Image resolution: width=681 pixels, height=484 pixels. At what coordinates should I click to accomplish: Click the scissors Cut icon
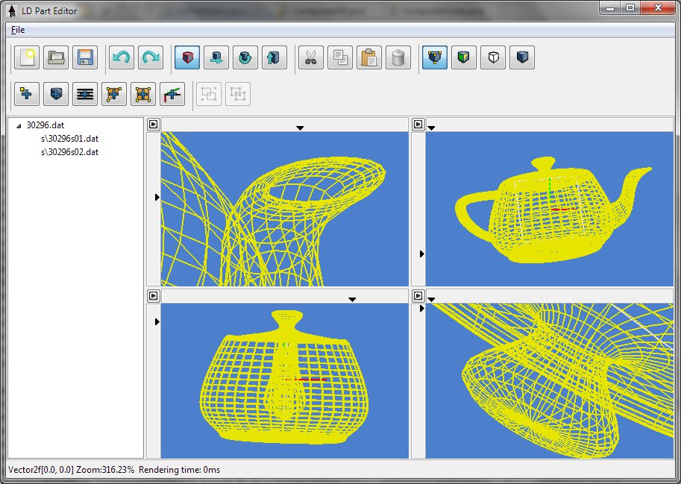311,57
